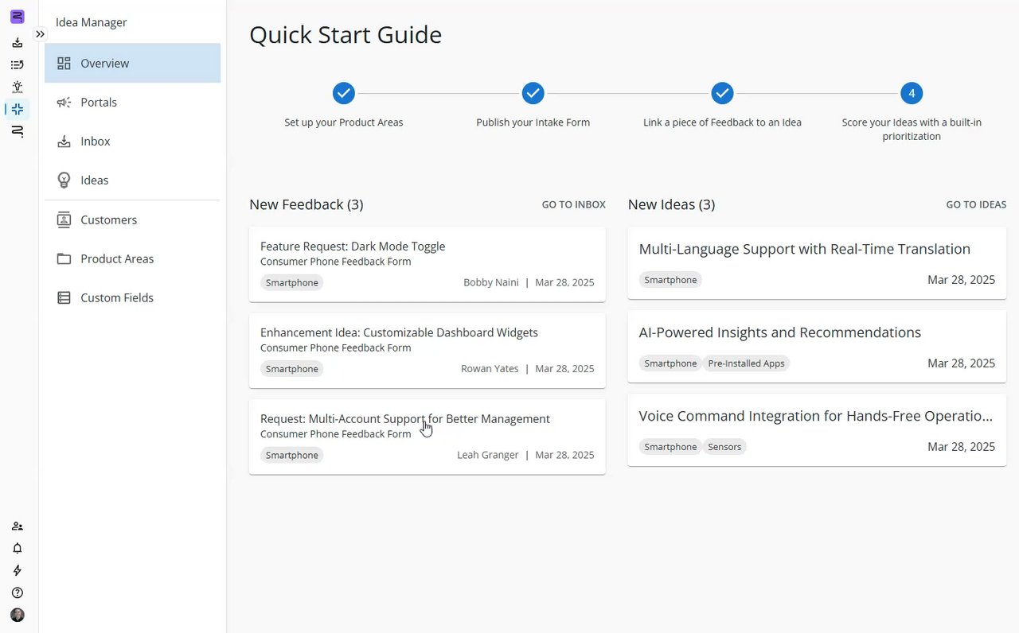Click the list with arrow icon in the rail
This screenshot has height=633, width=1019.
(18, 64)
